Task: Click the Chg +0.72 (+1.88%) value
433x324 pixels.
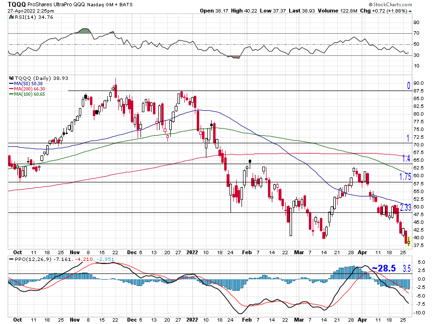Action: pyautogui.click(x=383, y=11)
